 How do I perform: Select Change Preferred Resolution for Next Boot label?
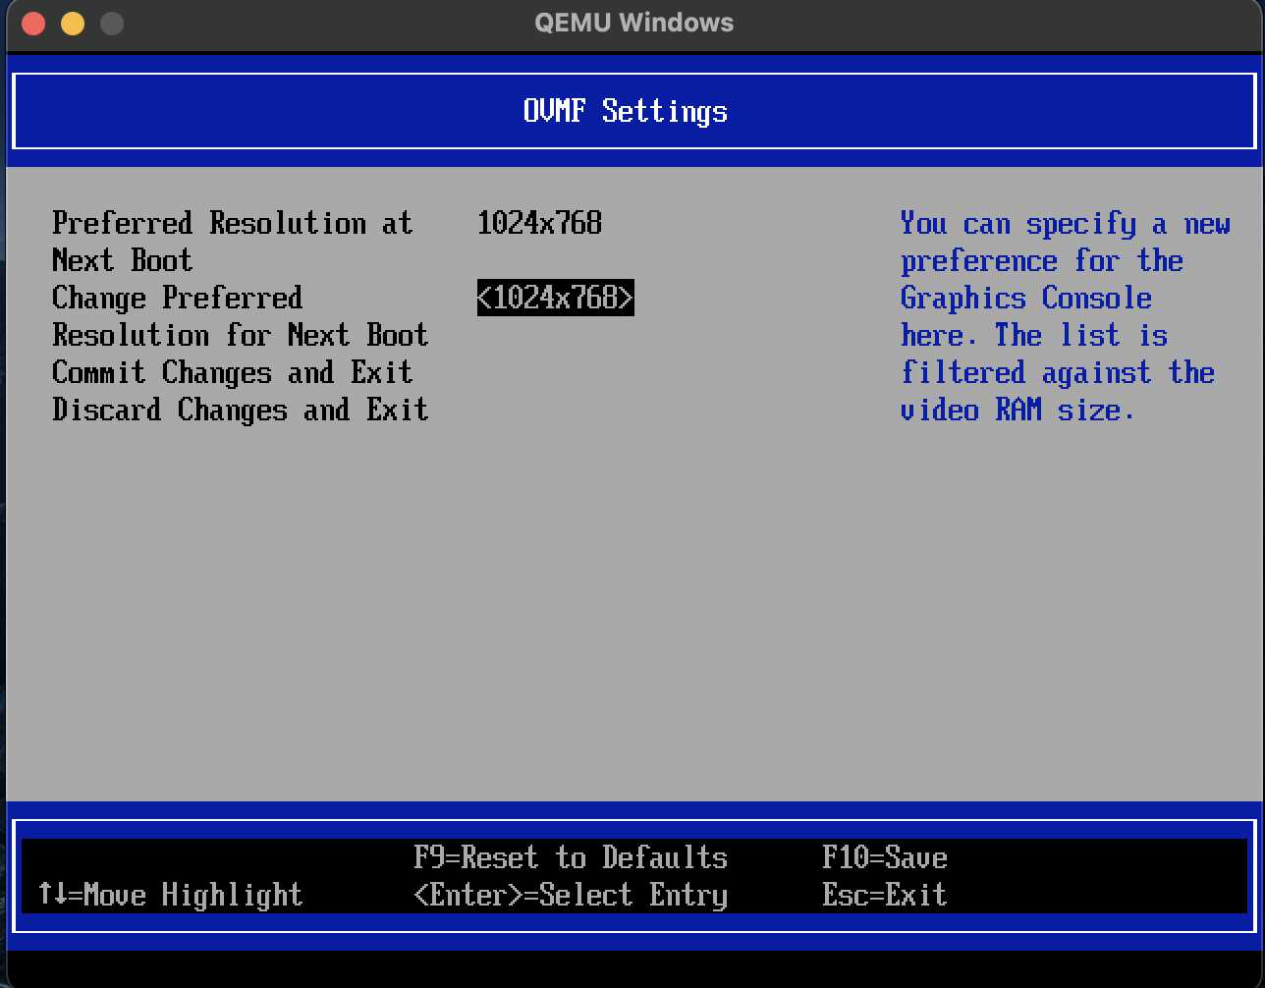241,316
